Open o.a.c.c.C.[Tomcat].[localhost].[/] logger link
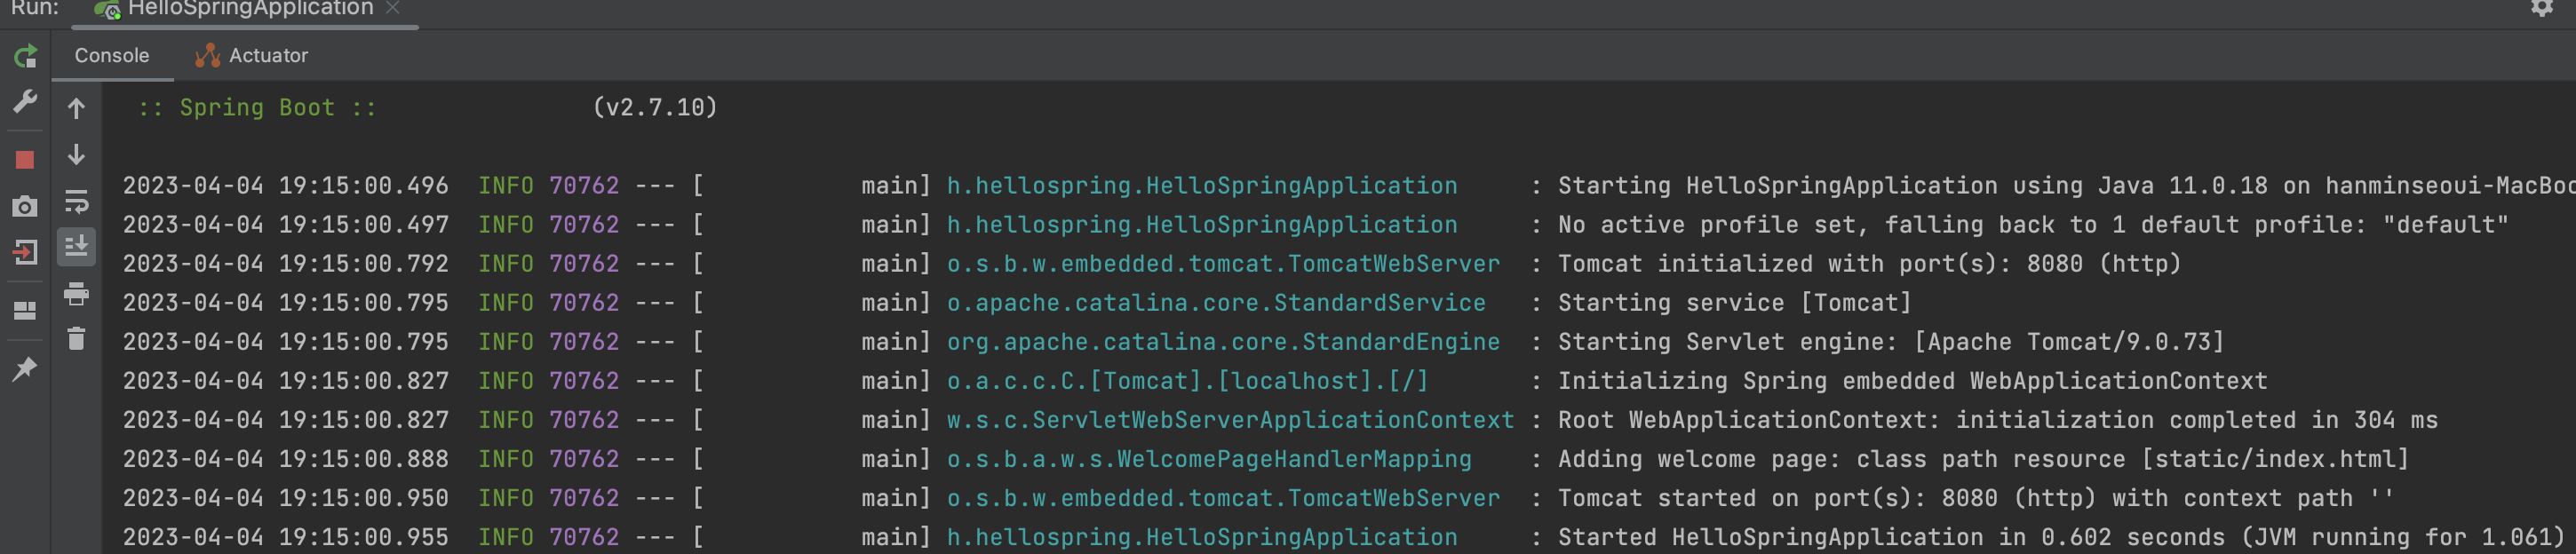 [x=1187, y=381]
